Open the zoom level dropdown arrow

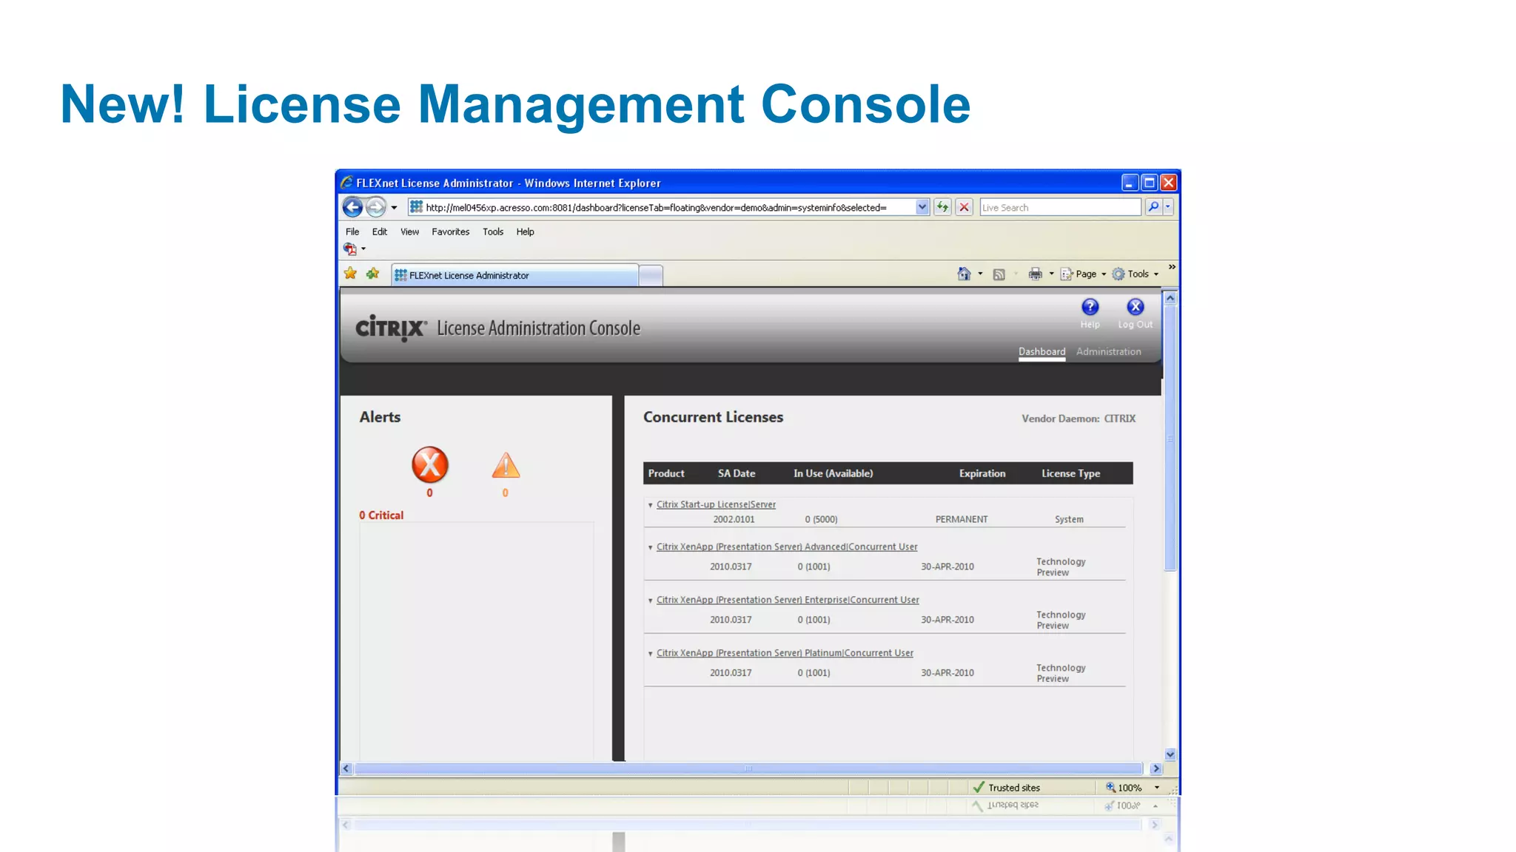(x=1157, y=788)
